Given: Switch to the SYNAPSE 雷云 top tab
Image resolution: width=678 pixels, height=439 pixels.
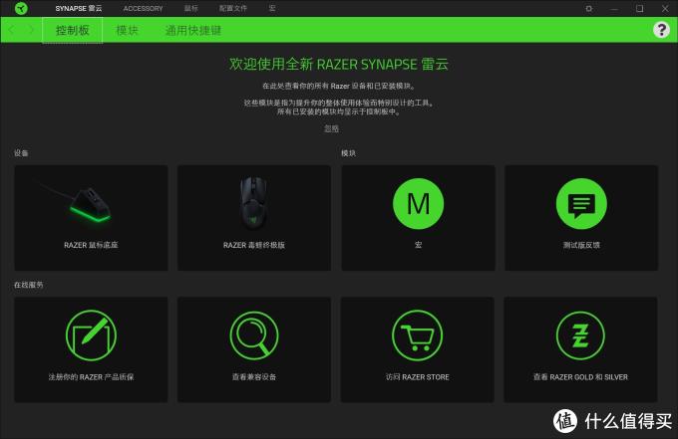Looking at the screenshot, I should 78,8.
